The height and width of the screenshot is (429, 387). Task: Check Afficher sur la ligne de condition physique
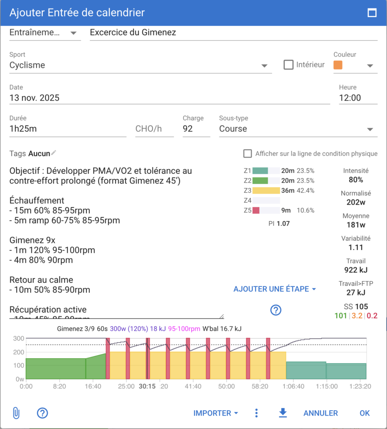pos(248,154)
